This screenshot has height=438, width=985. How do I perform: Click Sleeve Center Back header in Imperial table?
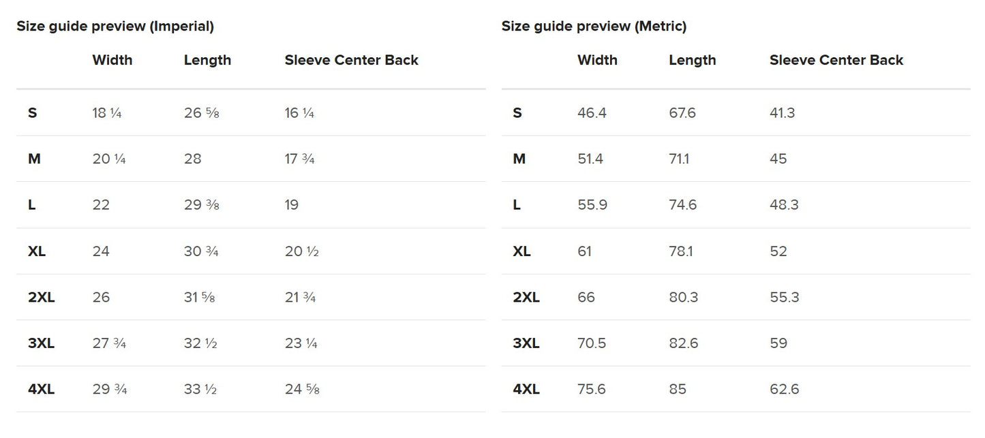351,60
